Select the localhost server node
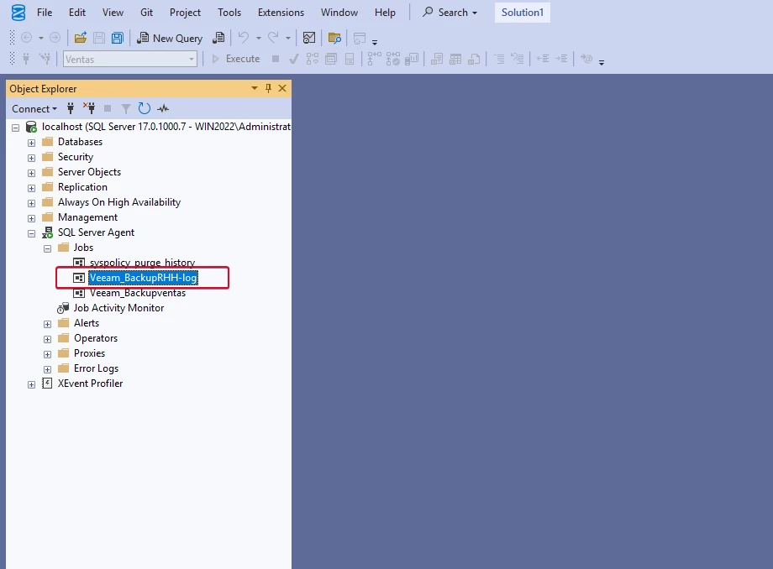The image size is (773, 569). [166, 127]
